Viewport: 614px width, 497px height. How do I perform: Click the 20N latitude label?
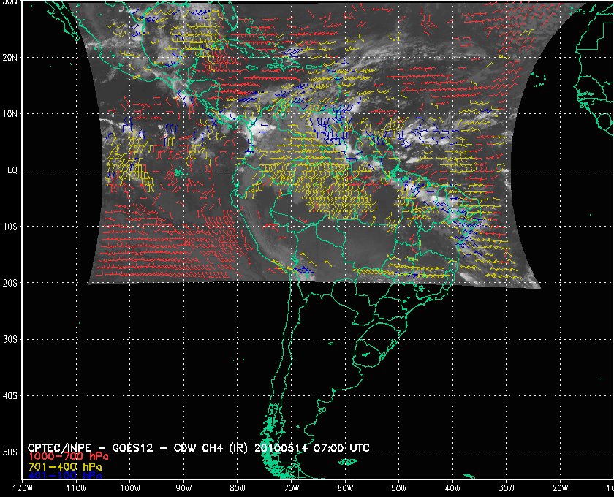pyautogui.click(x=10, y=57)
